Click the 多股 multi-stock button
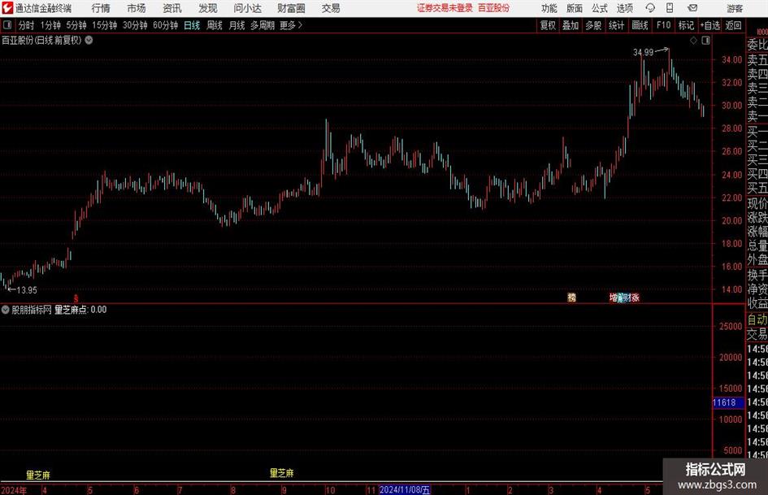Viewport: 768px width, 495px height. tap(593, 25)
